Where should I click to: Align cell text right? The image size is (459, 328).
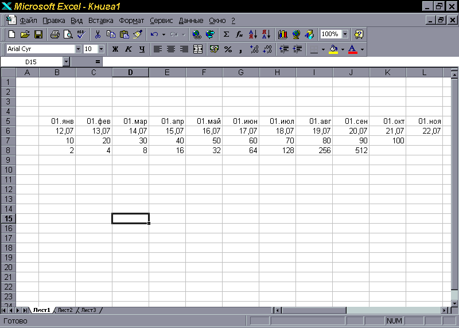click(x=184, y=49)
